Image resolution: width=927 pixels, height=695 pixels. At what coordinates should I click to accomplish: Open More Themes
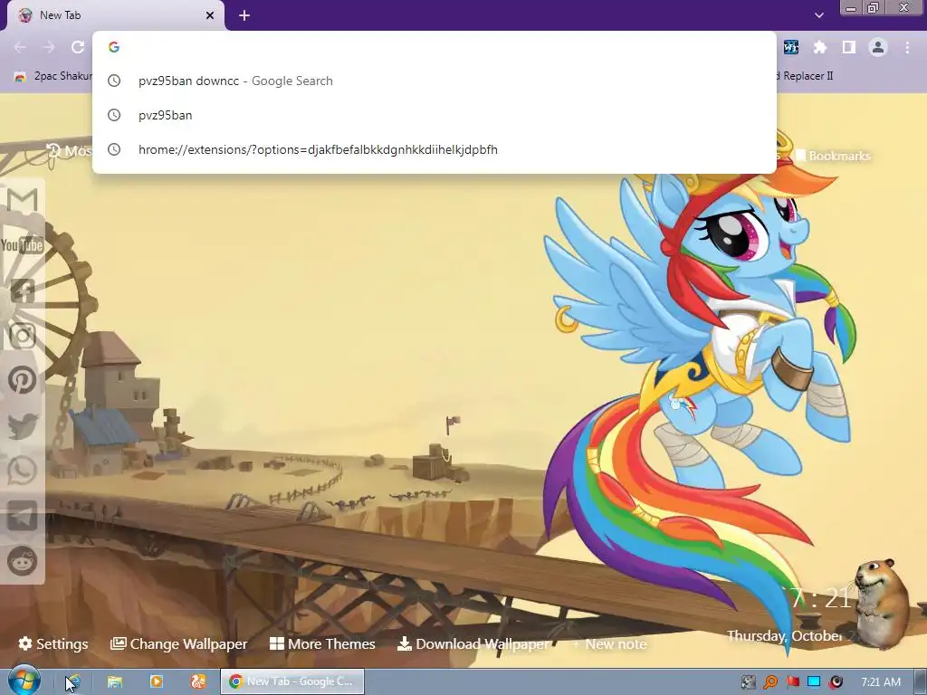pos(322,644)
